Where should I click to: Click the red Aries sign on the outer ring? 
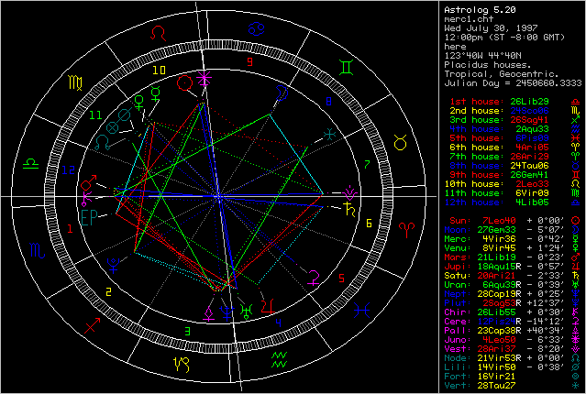pyautogui.click(x=406, y=230)
